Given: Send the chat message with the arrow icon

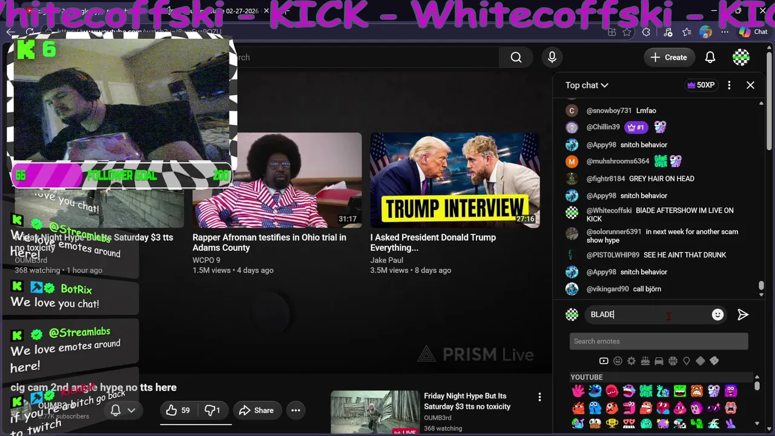Looking at the screenshot, I should (x=743, y=314).
